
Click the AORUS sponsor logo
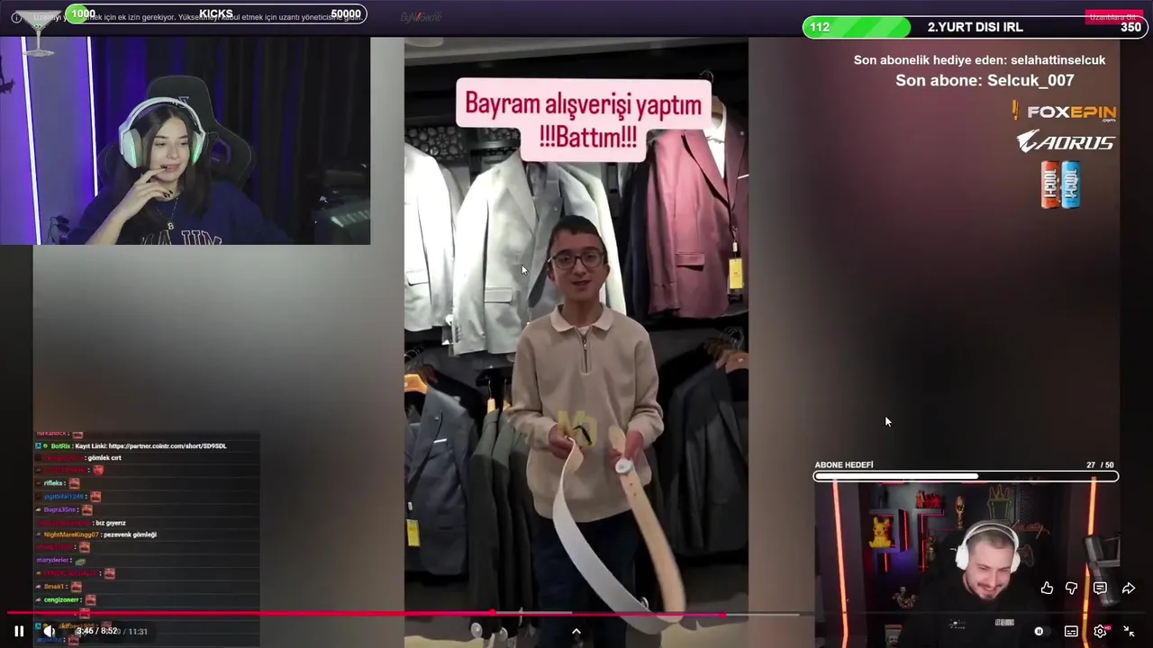1066,141
